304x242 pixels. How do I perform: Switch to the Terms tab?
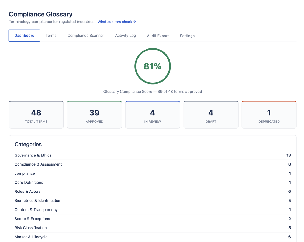[x=51, y=36]
